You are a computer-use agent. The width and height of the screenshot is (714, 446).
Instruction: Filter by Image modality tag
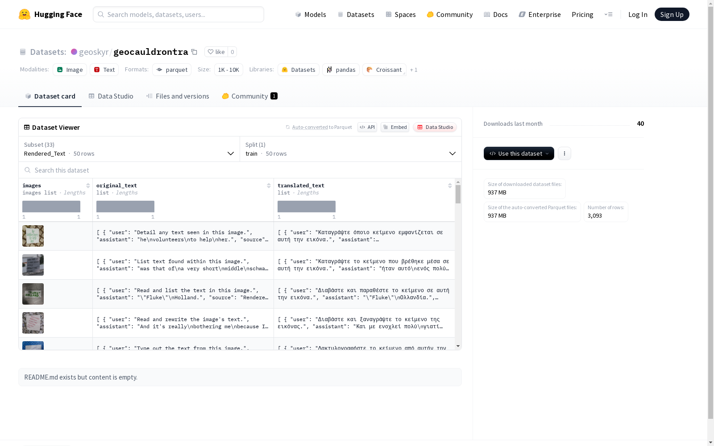pyautogui.click(x=70, y=70)
